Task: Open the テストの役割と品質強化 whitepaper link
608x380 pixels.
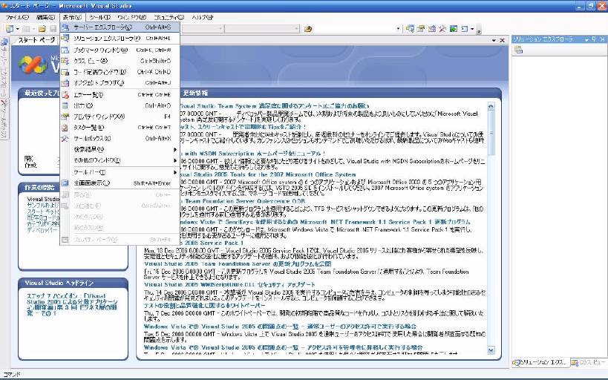Action: [x=205, y=306]
